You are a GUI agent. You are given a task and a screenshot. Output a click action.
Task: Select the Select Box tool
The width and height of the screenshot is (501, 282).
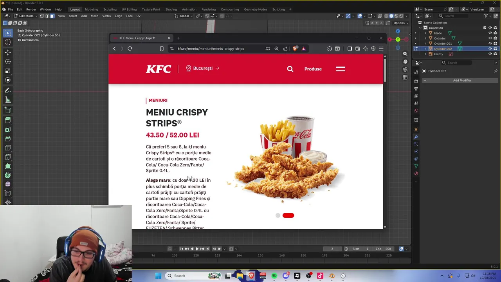pyautogui.click(x=8, y=33)
